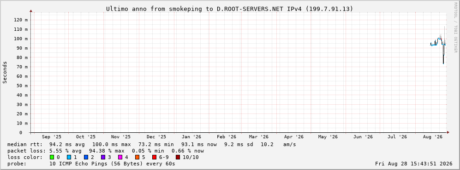460x170 pixels.
Task: Click the timestamp Fri Aug 28 15:43:51 2026
Action: pos(414,164)
